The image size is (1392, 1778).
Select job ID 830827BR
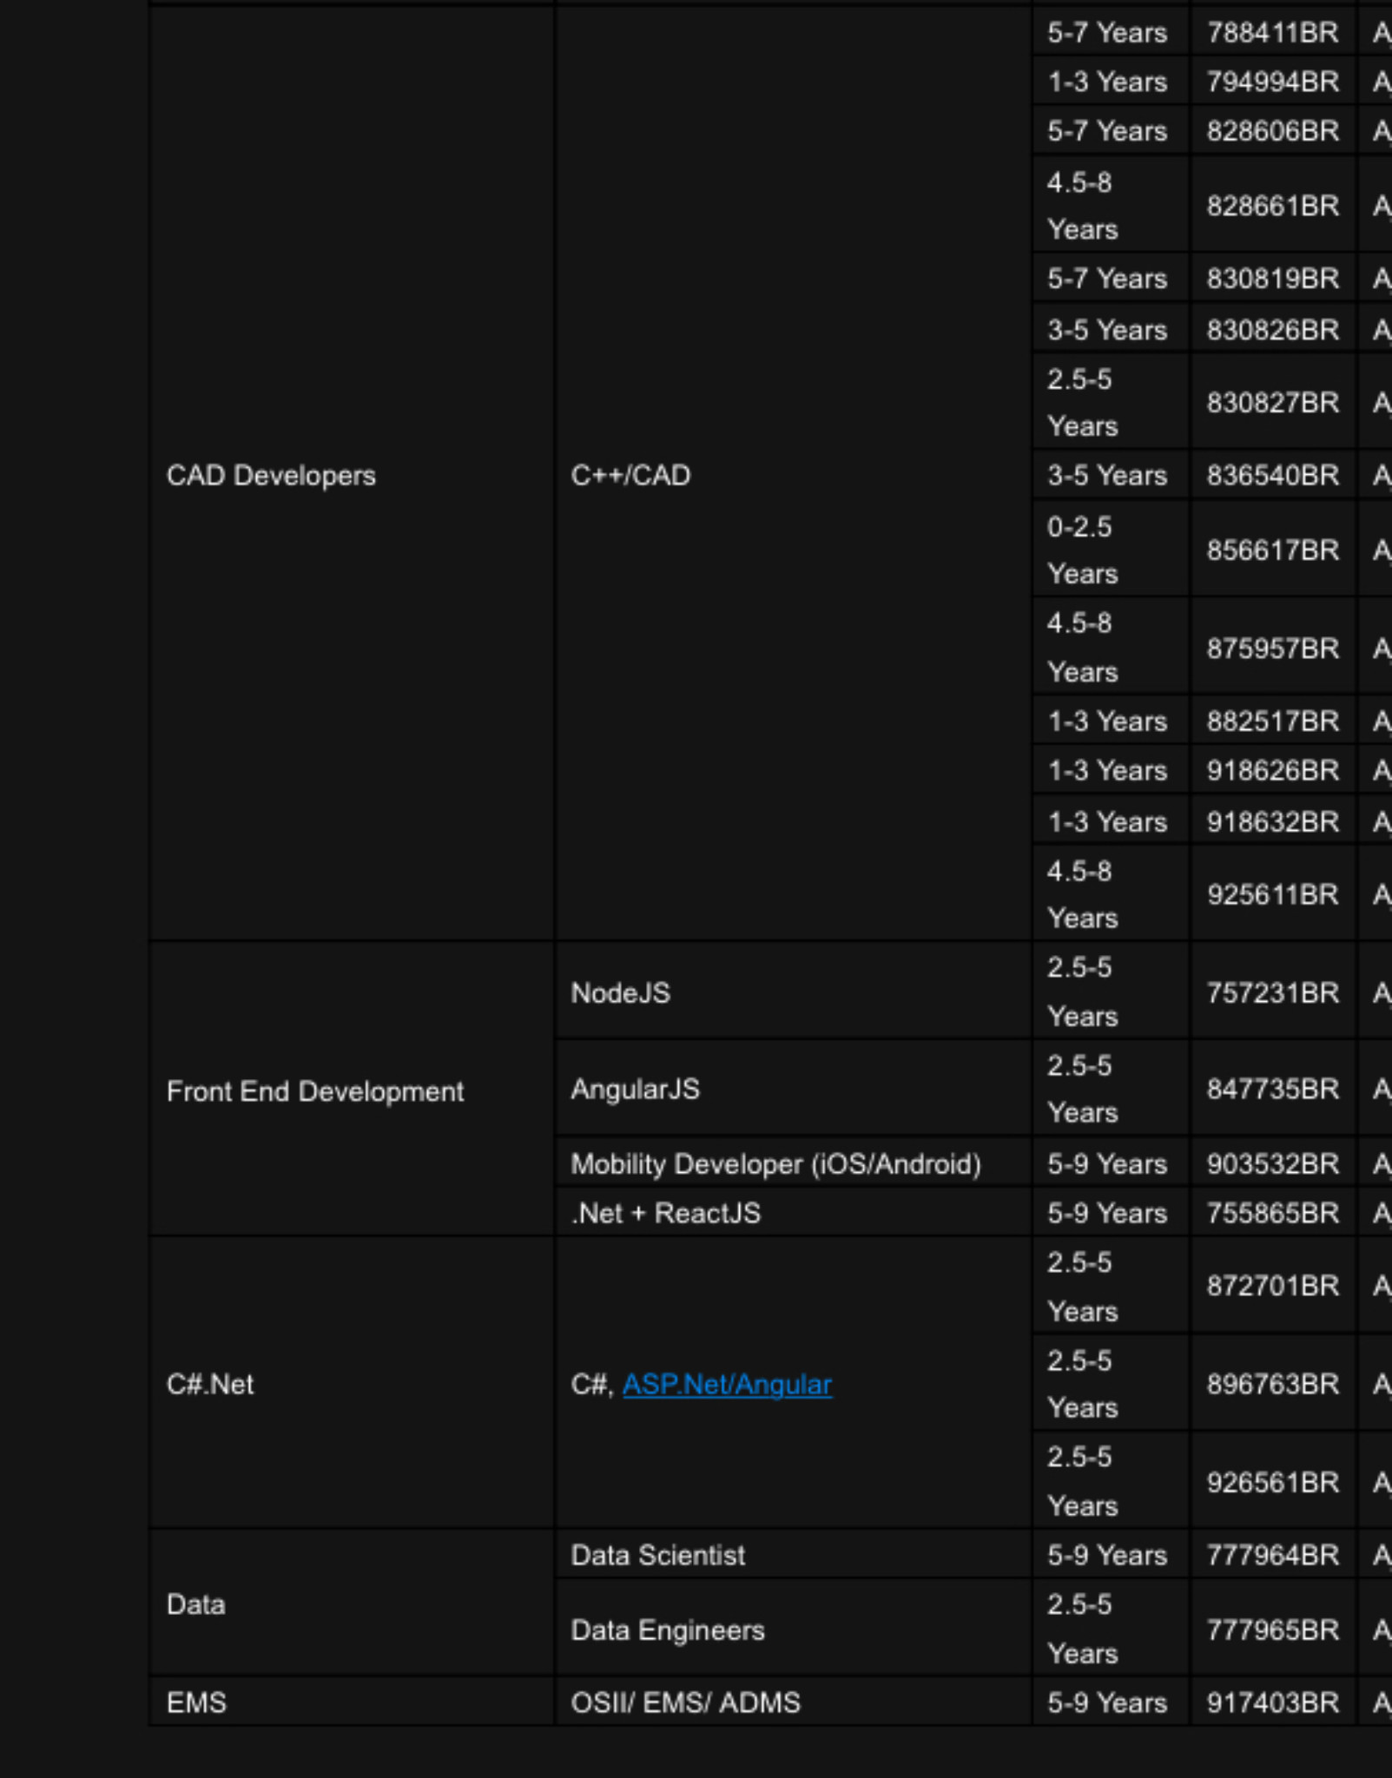[x=1272, y=402]
